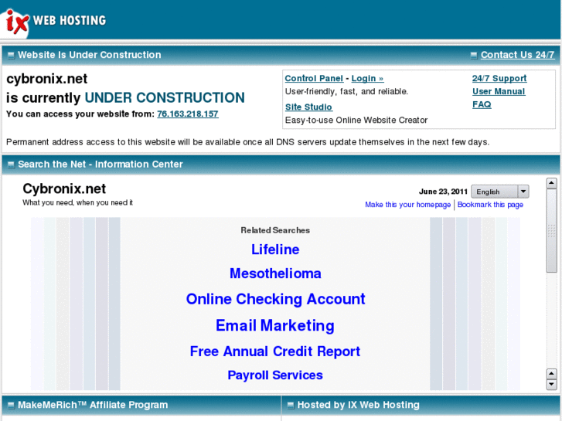This screenshot has width=562, height=421.
Task: Click Bookmark this page link
Action: [490, 205]
